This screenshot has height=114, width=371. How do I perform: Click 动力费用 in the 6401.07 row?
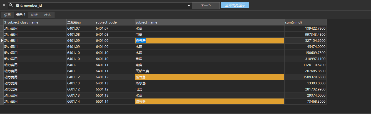click(x=35, y=28)
